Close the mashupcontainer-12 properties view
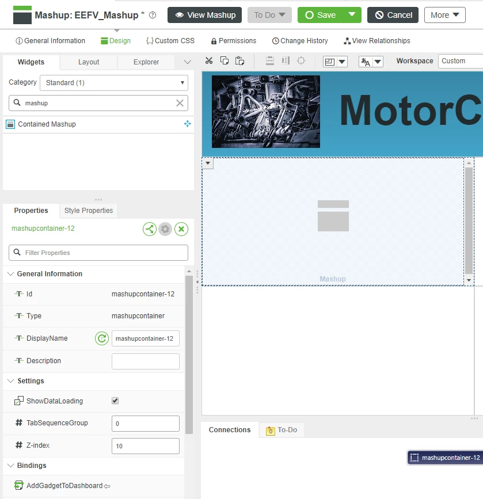This screenshot has height=499, width=483. (x=181, y=228)
